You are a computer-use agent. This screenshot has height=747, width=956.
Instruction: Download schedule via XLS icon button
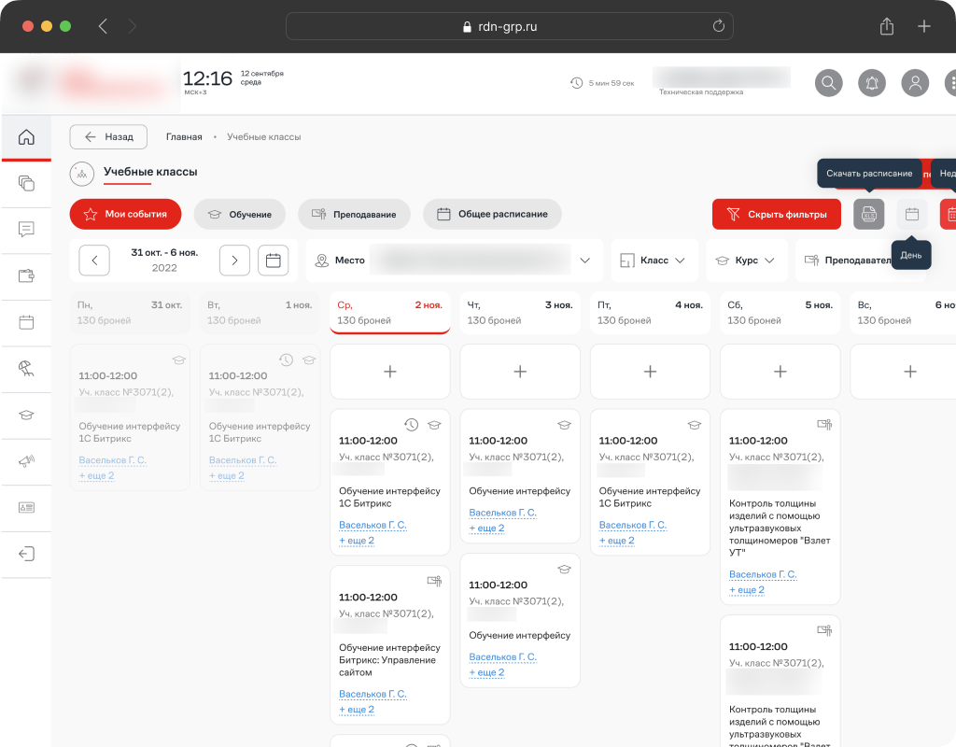click(x=868, y=214)
